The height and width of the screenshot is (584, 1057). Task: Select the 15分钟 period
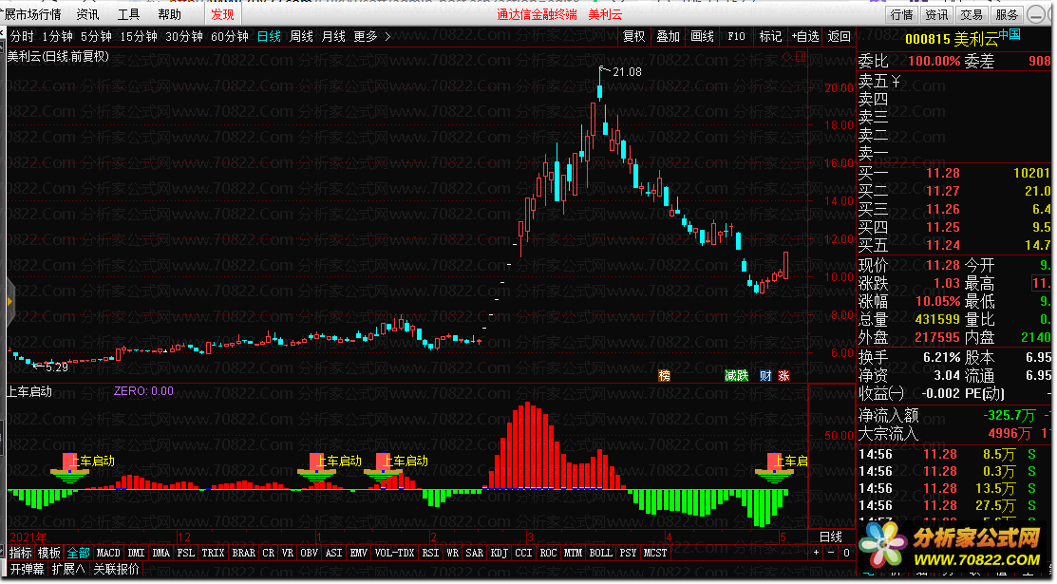[139, 36]
